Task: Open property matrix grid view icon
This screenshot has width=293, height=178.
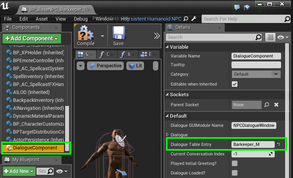Action: point(270,37)
